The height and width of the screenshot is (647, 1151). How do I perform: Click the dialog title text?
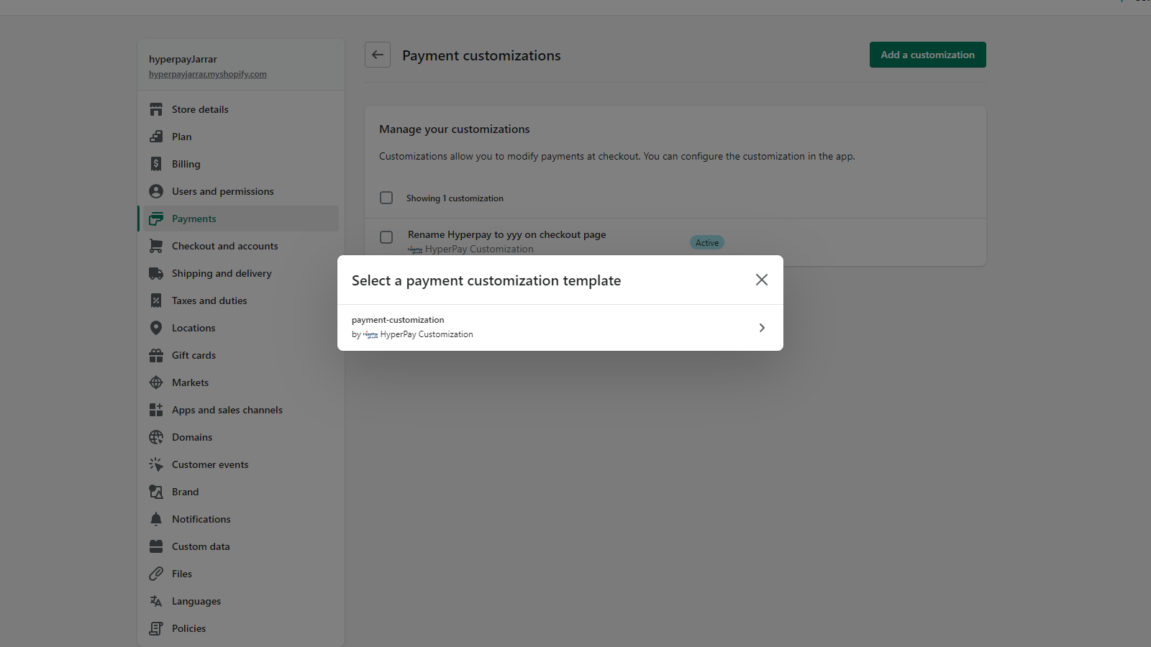pyautogui.click(x=486, y=280)
